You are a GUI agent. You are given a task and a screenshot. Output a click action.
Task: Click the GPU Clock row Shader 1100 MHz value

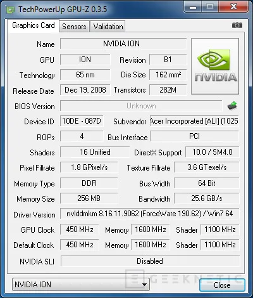[219, 230]
